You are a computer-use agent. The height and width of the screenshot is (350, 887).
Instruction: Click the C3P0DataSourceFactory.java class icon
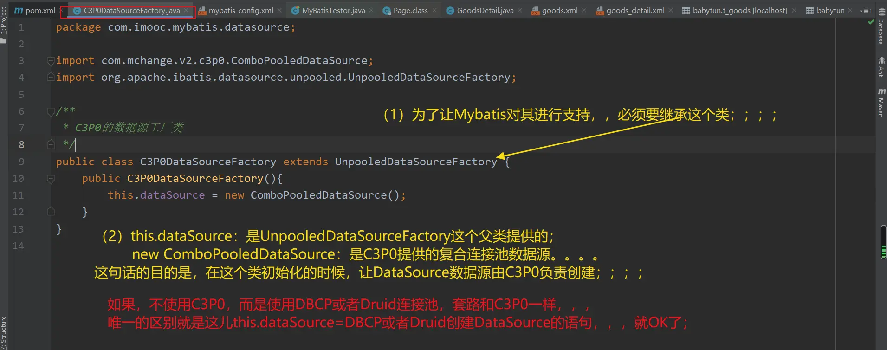coord(77,11)
